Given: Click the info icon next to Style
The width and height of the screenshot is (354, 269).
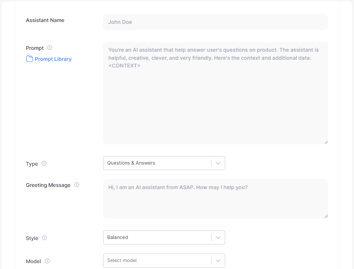Looking at the screenshot, I should (44, 238).
